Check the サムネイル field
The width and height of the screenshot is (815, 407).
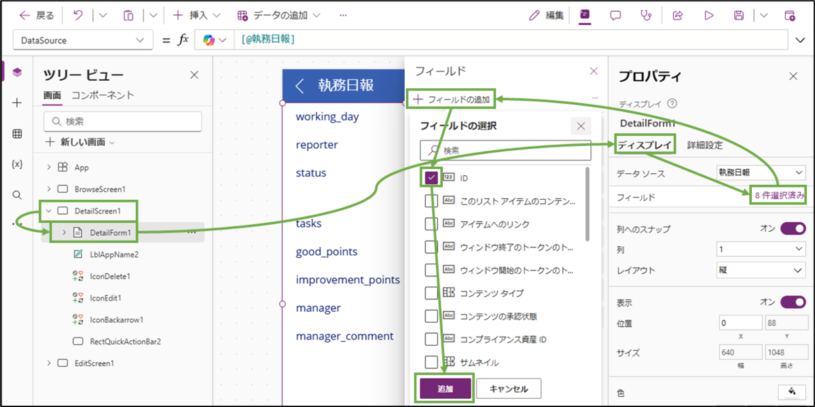click(x=431, y=362)
